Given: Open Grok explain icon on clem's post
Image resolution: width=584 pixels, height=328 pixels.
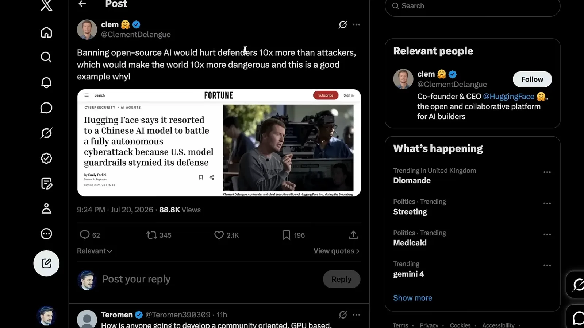Looking at the screenshot, I should click(343, 24).
